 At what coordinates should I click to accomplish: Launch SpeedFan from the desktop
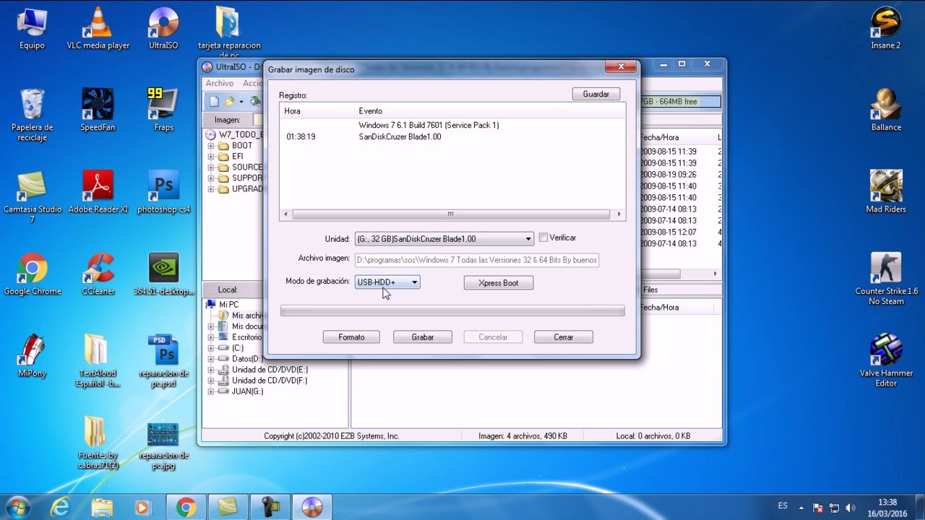pos(98,110)
